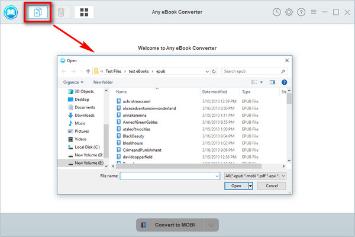Expand address bar path dropdown
The height and width of the screenshot is (237, 355).
click(207, 72)
